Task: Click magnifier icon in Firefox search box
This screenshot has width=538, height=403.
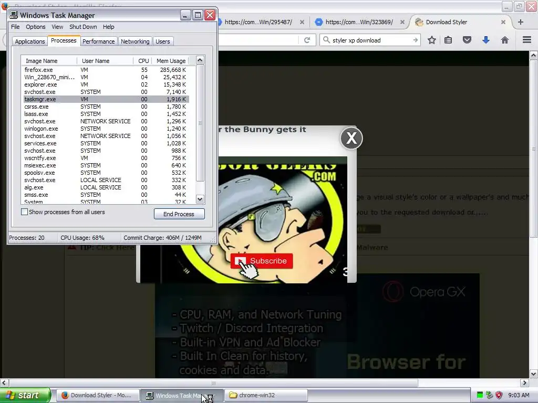Action: [x=326, y=40]
